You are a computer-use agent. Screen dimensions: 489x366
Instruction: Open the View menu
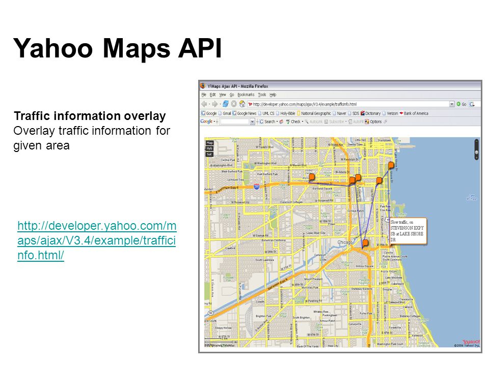pos(223,95)
